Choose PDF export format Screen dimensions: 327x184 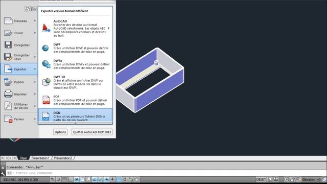(75, 100)
